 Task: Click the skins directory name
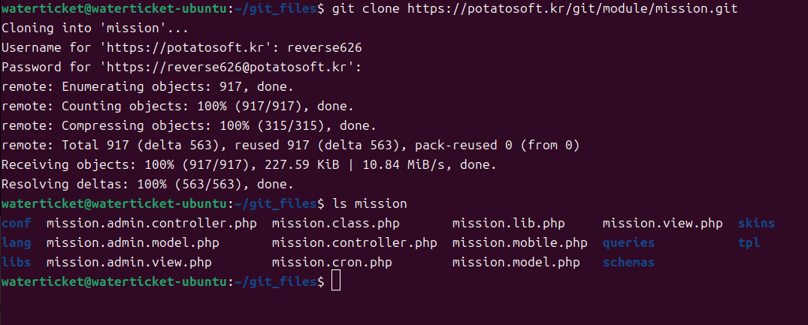pos(756,224)
